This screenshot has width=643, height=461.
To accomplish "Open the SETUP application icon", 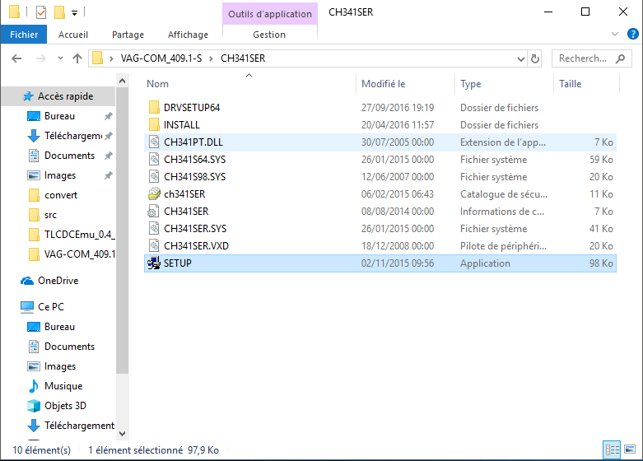I will pos(154,263).
